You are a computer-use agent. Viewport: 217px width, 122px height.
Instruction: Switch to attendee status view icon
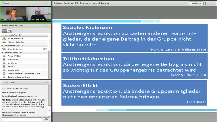point(10,31)
